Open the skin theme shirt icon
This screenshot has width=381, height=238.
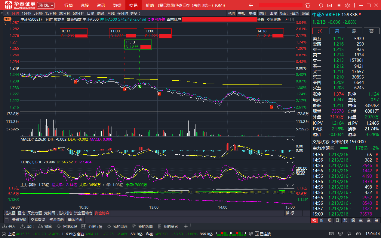click(x=308, y=5)
